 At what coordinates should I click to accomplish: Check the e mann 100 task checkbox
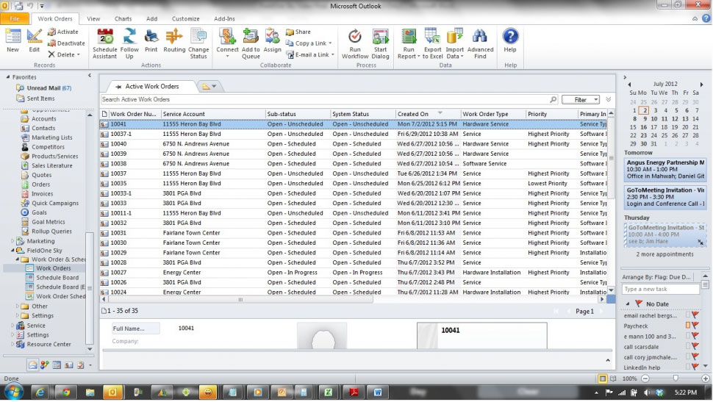click(688, 336)
